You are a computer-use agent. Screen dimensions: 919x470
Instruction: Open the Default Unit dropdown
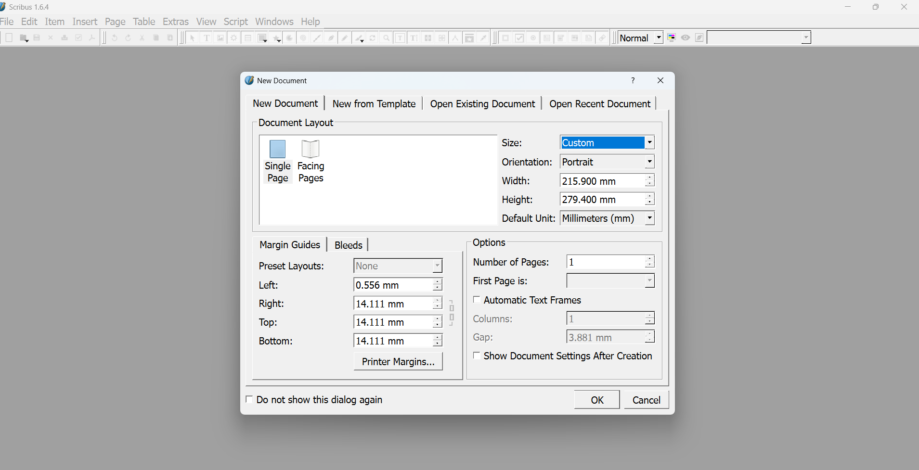click(x=649, y=218)
